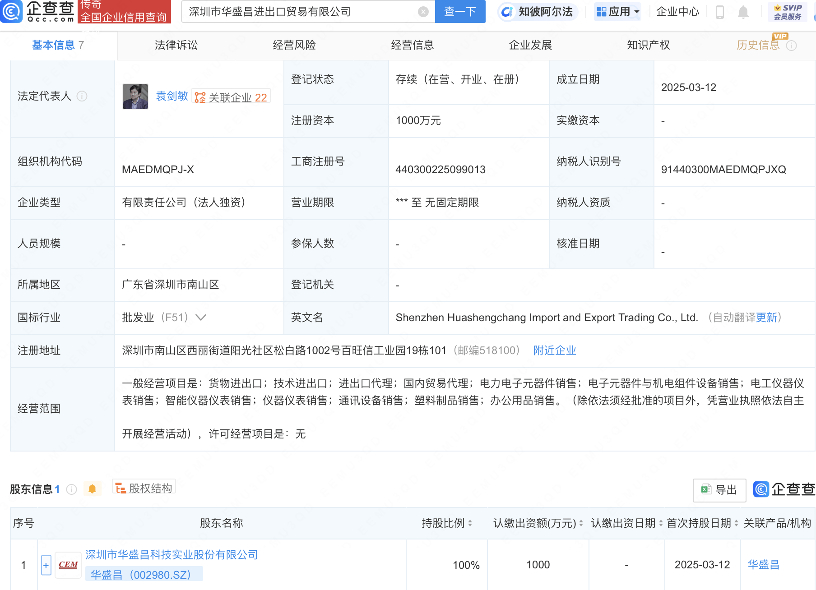Image resolution: width=816 pixels, height=590 pixels.
Task: Click the 应用 grid icon
Action: tap(601, 12)
